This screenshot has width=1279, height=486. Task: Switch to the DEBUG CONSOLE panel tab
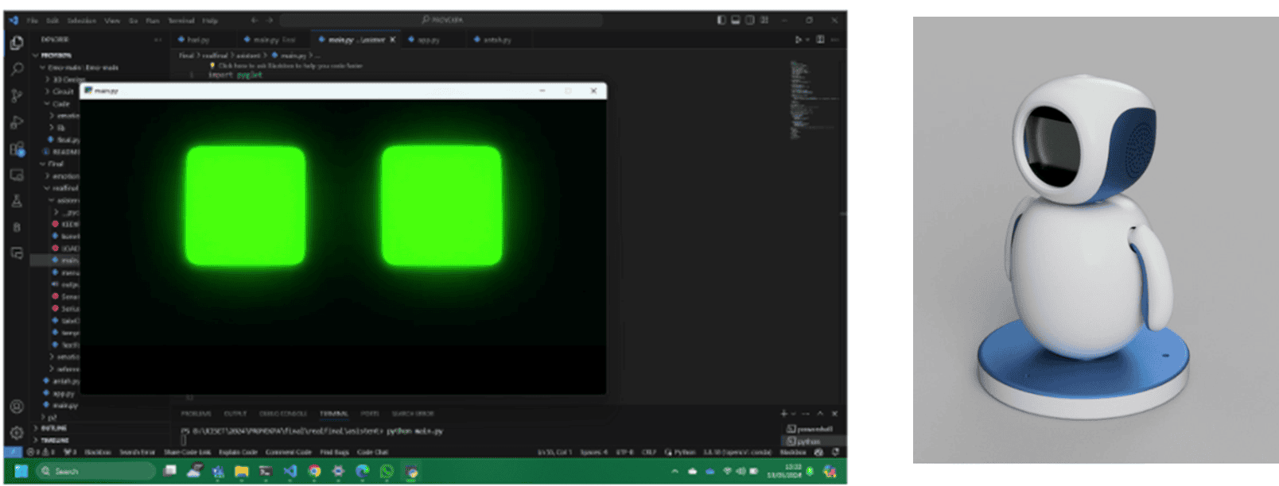click(283, 414)
